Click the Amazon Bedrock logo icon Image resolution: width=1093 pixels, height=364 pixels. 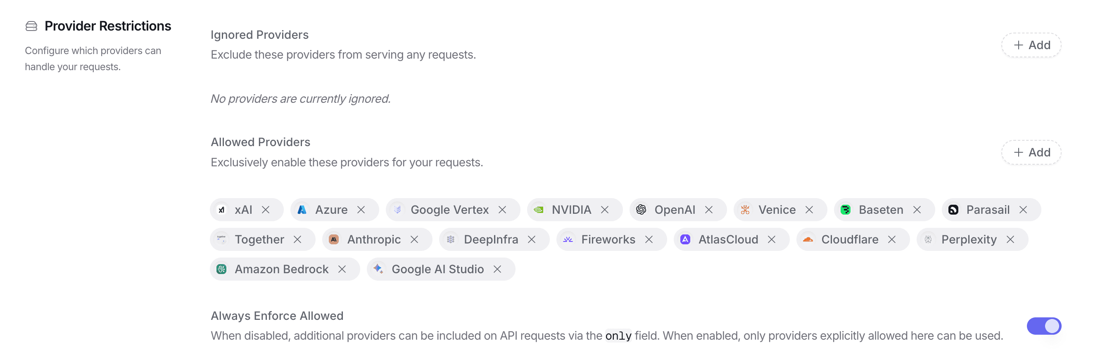pyautogui.click(x=221, y=269)
